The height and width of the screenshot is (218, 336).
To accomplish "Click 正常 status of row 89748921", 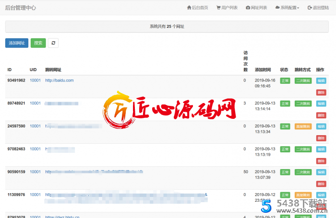I will 285,104.
